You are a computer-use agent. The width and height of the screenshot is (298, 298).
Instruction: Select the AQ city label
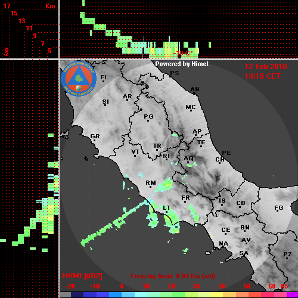click(188, 159)
